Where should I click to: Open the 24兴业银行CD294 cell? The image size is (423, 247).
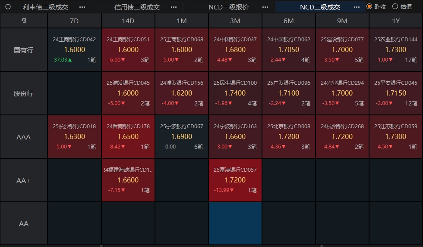click(342, 93)
